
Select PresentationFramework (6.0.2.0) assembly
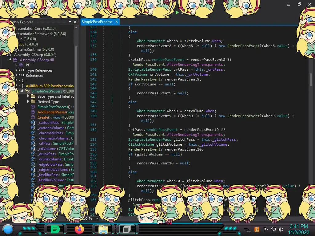coord(41,34)
